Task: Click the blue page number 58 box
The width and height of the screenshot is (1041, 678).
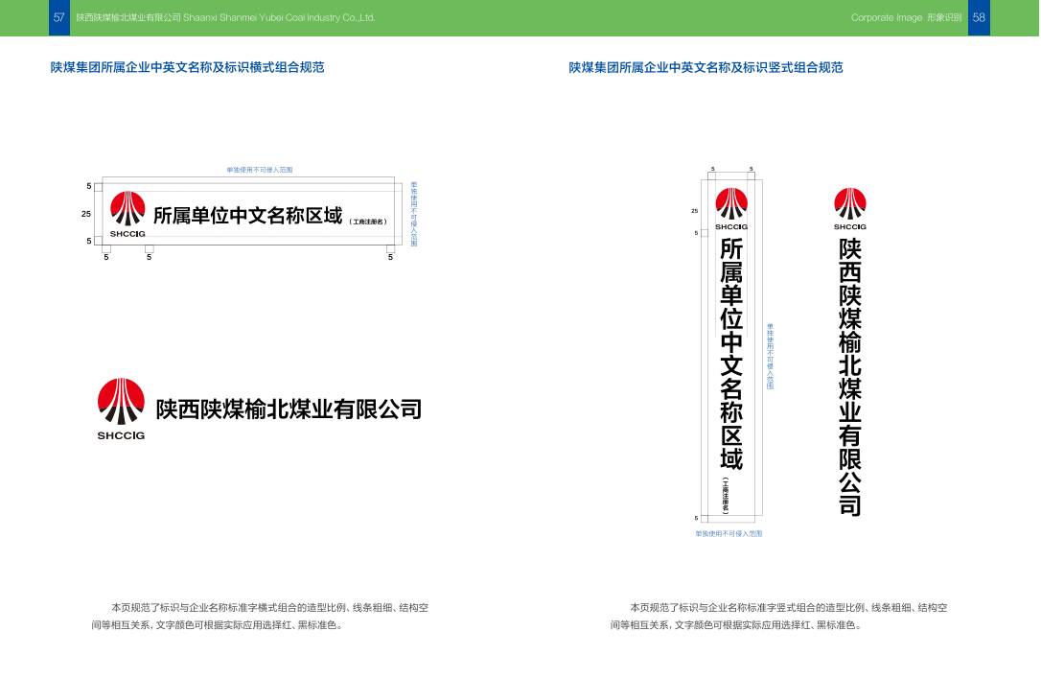Action: click(x=979, y=17)
